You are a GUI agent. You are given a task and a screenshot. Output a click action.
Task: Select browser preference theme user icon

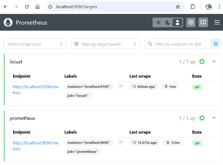click(178, 22)
